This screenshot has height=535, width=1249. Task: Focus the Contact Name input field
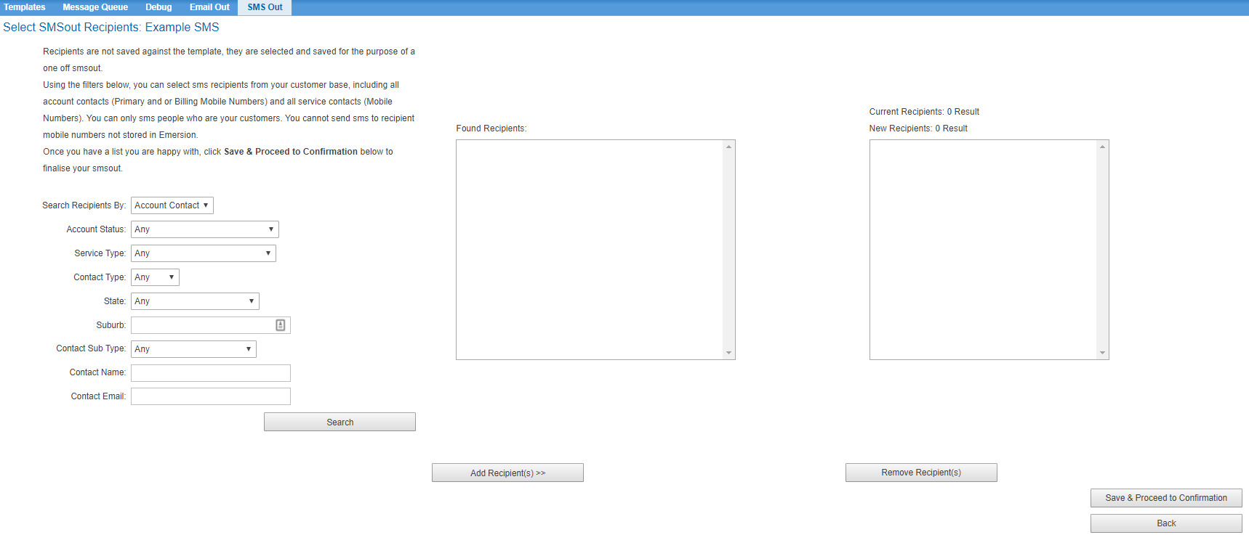pyautogui.click(x=211, y=373)
